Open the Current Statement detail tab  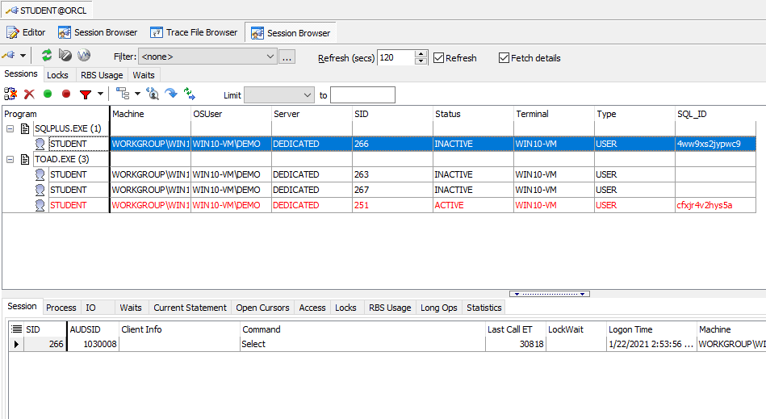190,308
